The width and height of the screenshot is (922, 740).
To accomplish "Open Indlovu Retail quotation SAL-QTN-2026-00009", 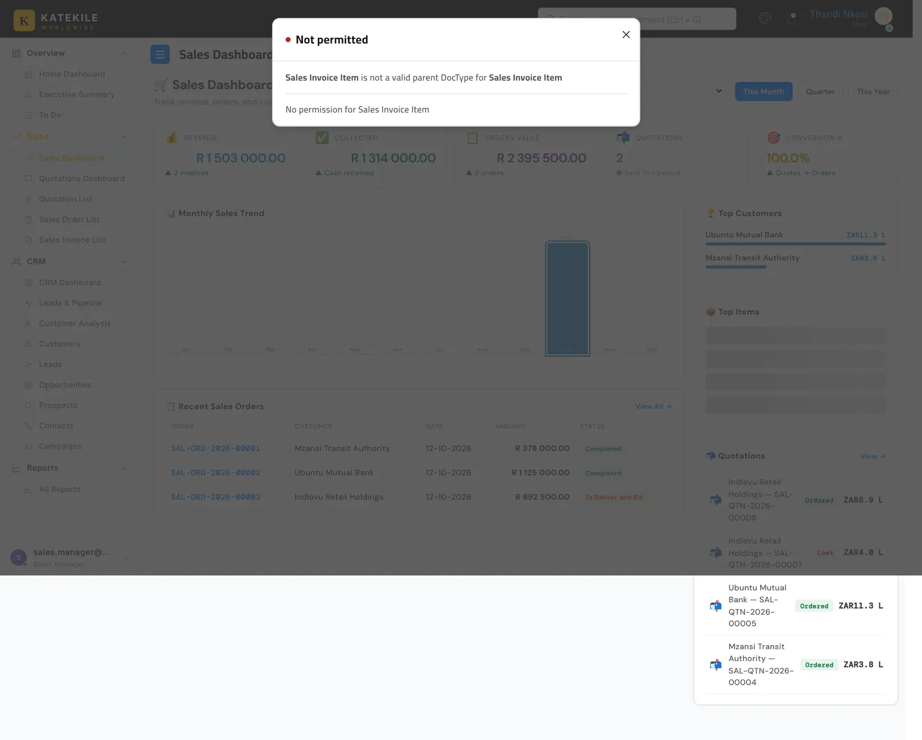I will [795, 500].
